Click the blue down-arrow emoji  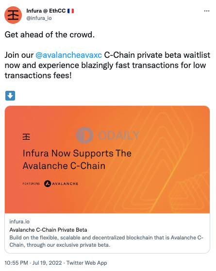pyautogui.click(x=10, y=96)
